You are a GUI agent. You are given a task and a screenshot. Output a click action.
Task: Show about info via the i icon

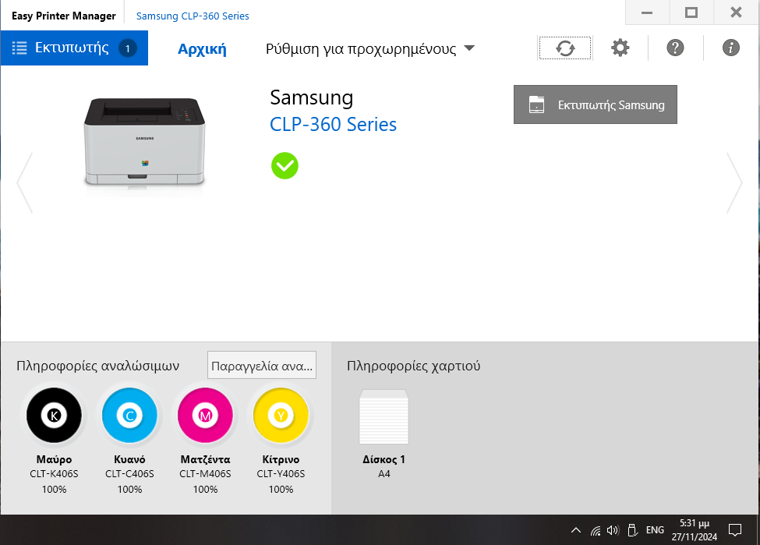coord(731,48)
